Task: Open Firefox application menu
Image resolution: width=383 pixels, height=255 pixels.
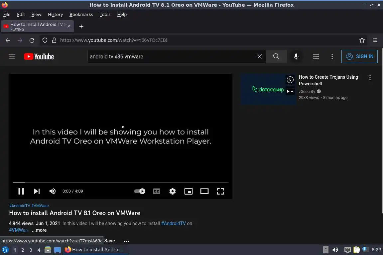Action: (375, 40)
